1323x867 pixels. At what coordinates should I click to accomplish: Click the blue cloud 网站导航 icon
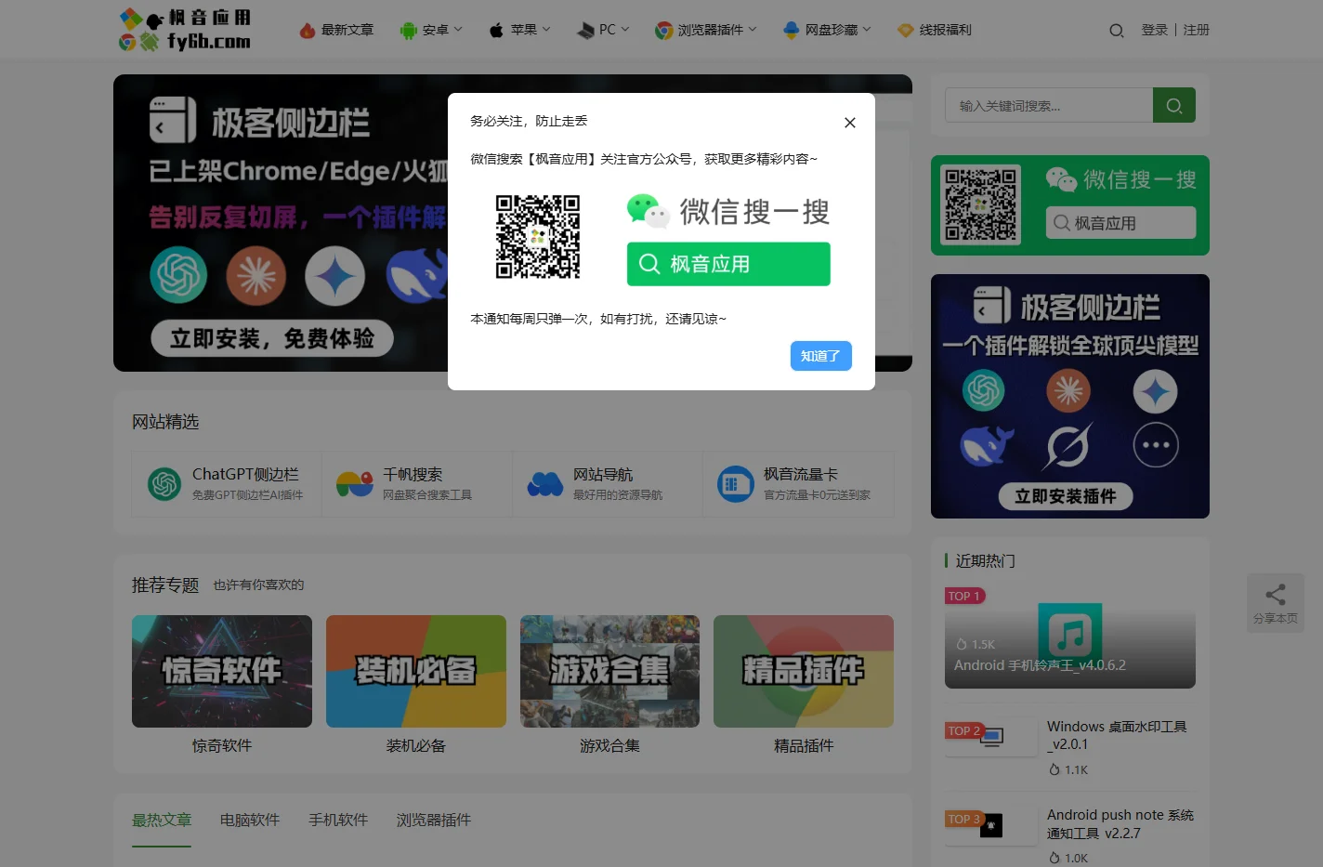(545, 484)
